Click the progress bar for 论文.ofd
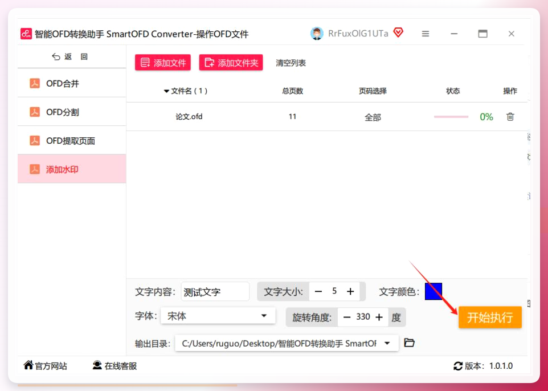Viewport: 548px width, 391px height. click(451, 117)
